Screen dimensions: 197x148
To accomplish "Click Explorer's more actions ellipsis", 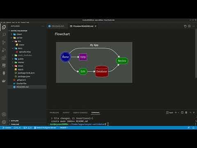I will pyautogui.click(x=44, y=26).
